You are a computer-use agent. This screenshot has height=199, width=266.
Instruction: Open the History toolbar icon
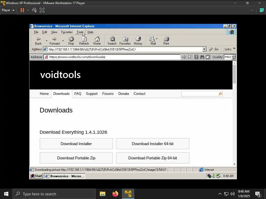[x=138, y=41]
